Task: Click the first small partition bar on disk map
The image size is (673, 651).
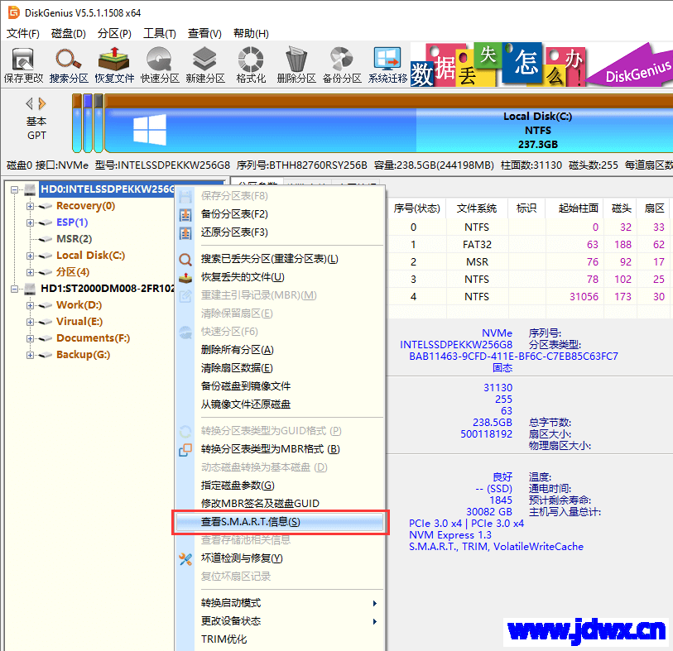Action: tap(77, 123)
